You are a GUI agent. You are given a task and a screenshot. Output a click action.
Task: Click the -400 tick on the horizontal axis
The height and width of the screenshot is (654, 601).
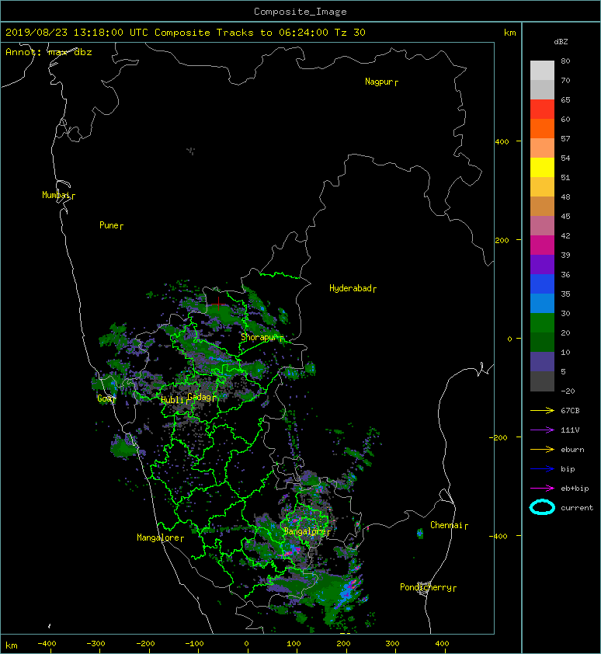[47, 644]
